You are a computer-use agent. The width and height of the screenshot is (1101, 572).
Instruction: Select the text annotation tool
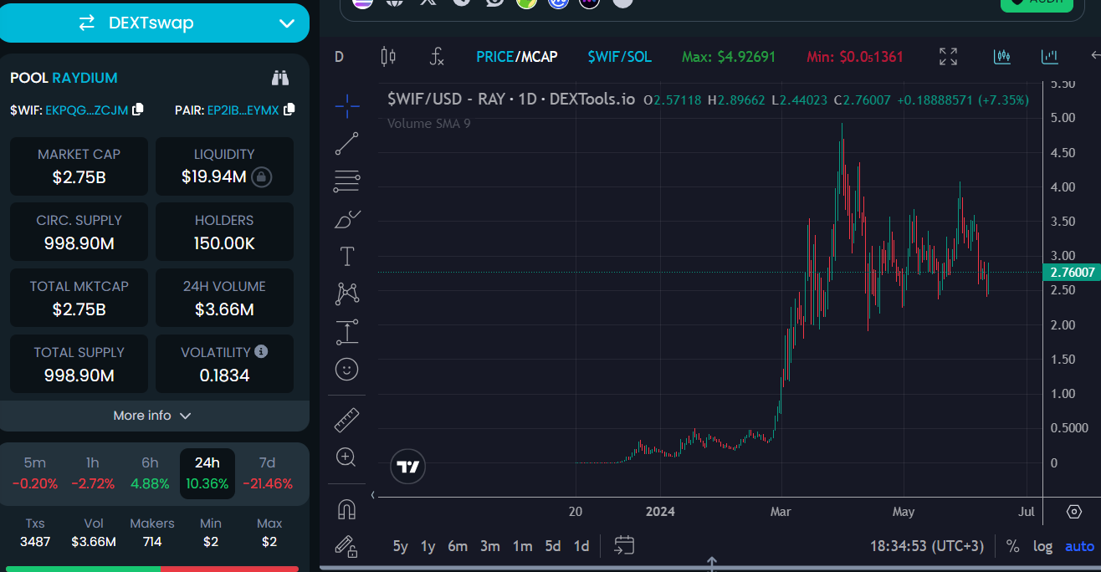point(347,256)
